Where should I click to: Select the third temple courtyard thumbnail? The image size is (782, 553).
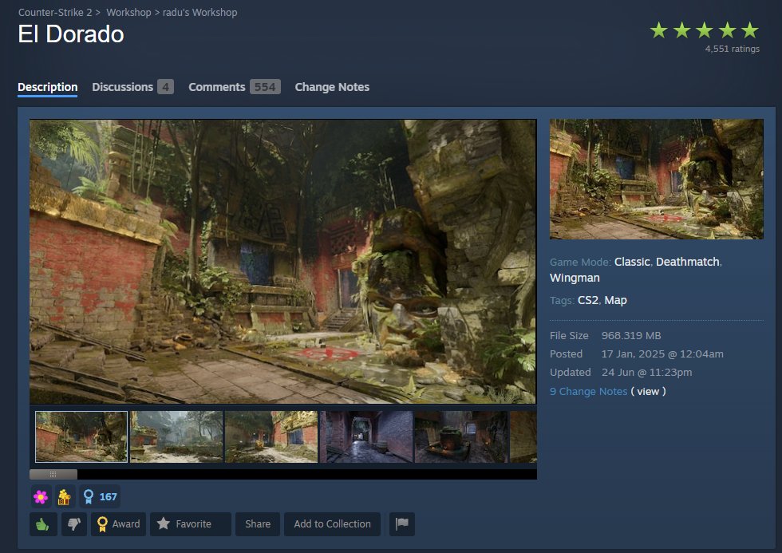[271, 436]
